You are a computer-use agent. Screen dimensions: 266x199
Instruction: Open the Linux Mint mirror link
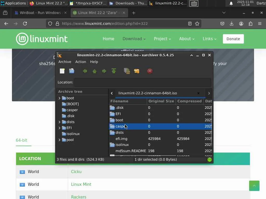(81, 184)
